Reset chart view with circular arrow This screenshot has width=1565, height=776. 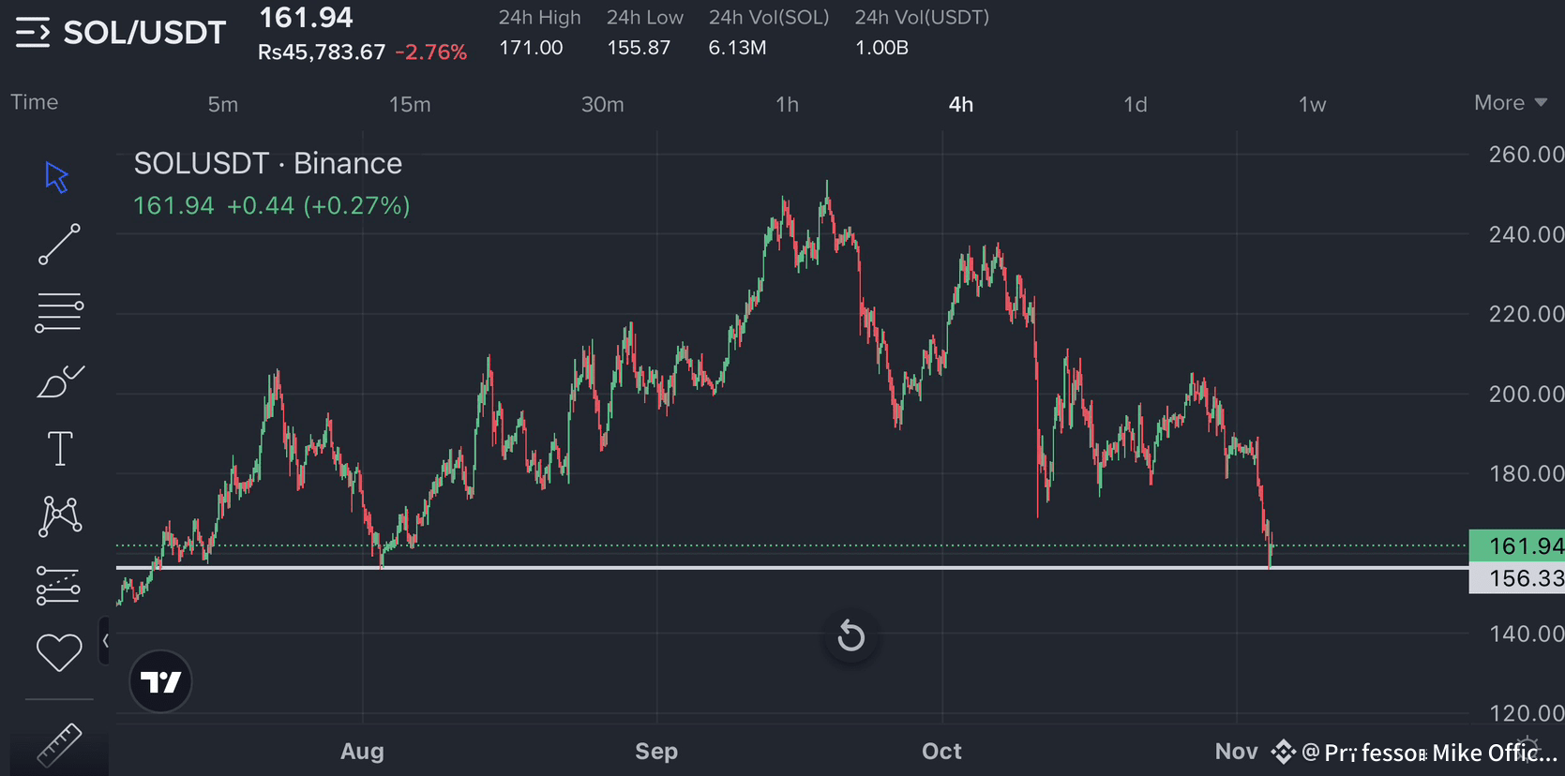(850, 637)
